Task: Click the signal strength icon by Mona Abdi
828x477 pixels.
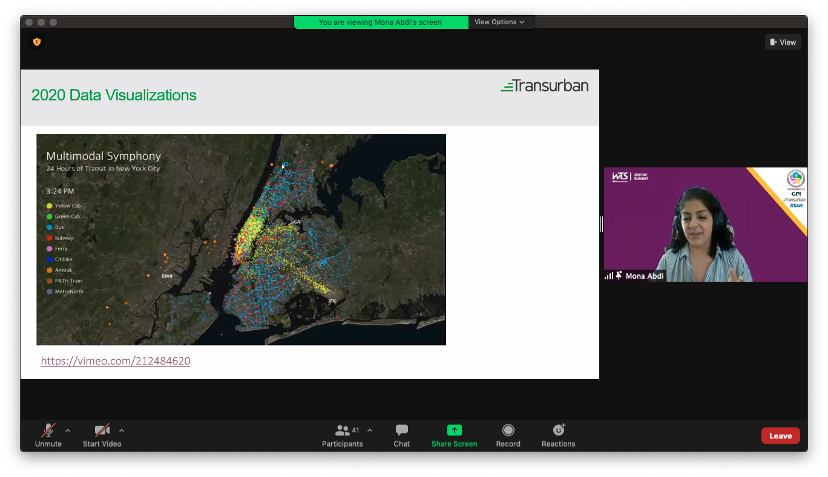Action: coord(609,276)
